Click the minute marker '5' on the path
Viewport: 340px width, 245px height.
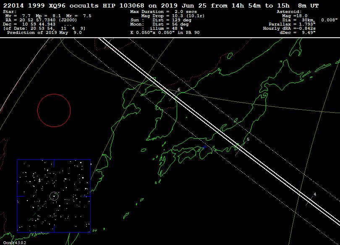[x=248, y=139]
